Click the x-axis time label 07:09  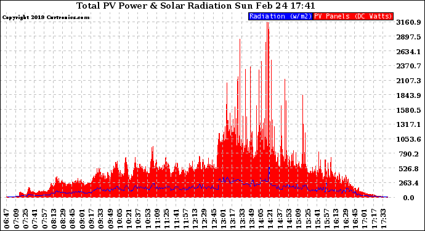(16, 219)
